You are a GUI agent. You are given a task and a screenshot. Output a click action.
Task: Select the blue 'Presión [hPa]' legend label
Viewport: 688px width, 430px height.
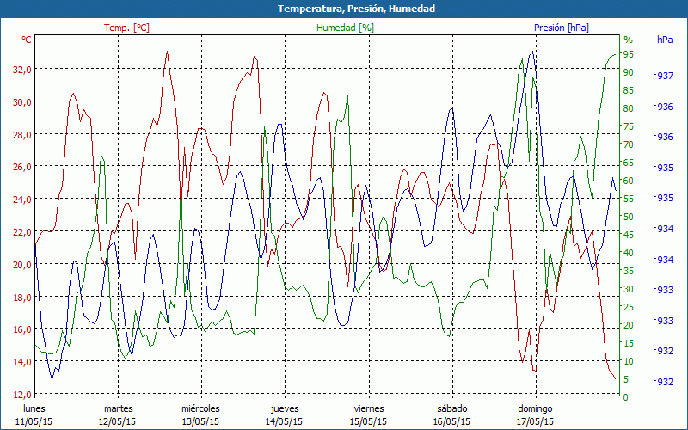(562, 28)
